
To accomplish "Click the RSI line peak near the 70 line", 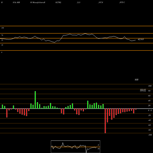I will pyautogui.click(x=85, y=33).
